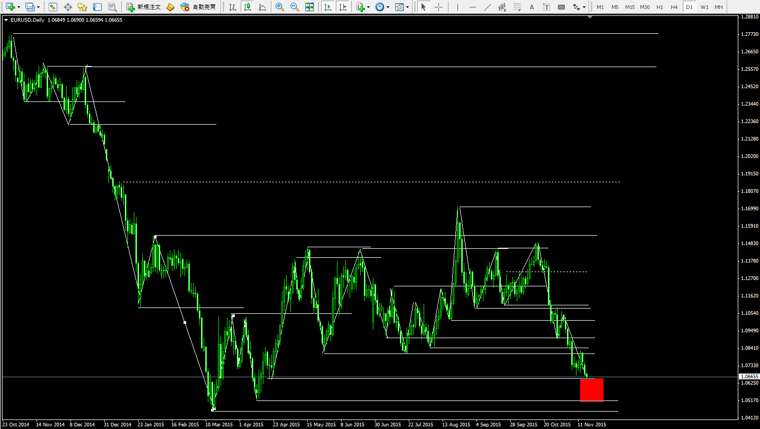The height and width of the screenshot is (429, 760).
Task: Switch to the H4 timeframe
Action: pyautogui.click(x=674, y=7)
